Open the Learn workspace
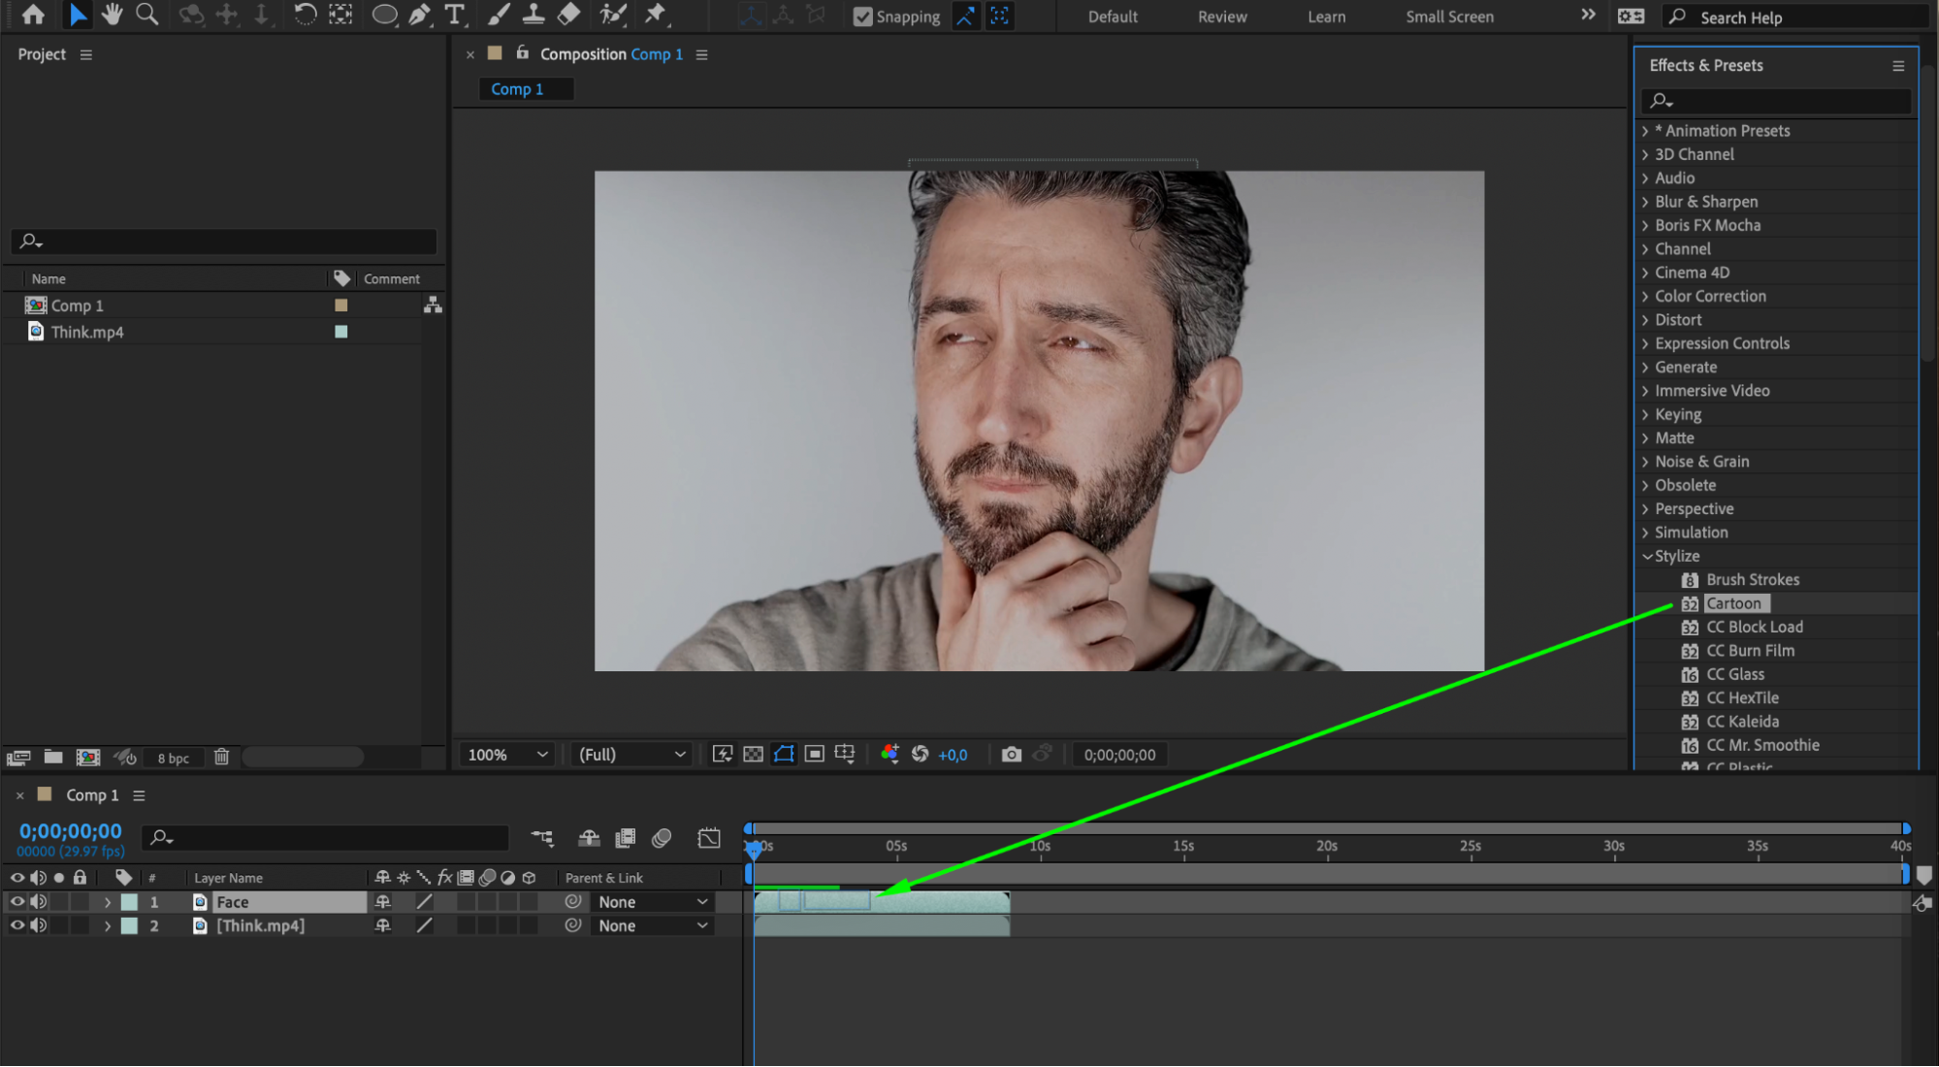1939x1067 pixels. click(x=1325, y=16)
